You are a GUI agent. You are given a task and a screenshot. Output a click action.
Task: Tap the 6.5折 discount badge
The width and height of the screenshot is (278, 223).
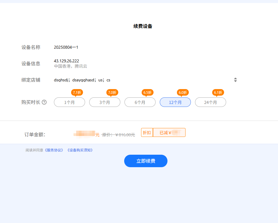coord(148,92)
